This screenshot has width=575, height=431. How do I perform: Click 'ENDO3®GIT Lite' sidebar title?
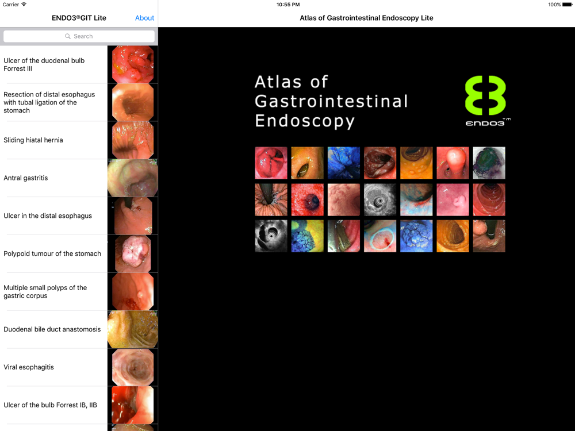pyautogui.click(x=79, y=18)
